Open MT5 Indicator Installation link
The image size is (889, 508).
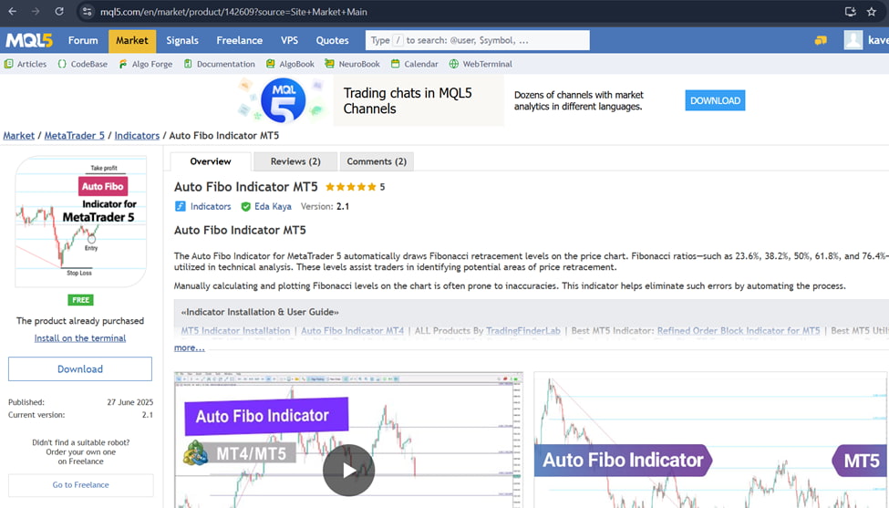pos(235,330)
